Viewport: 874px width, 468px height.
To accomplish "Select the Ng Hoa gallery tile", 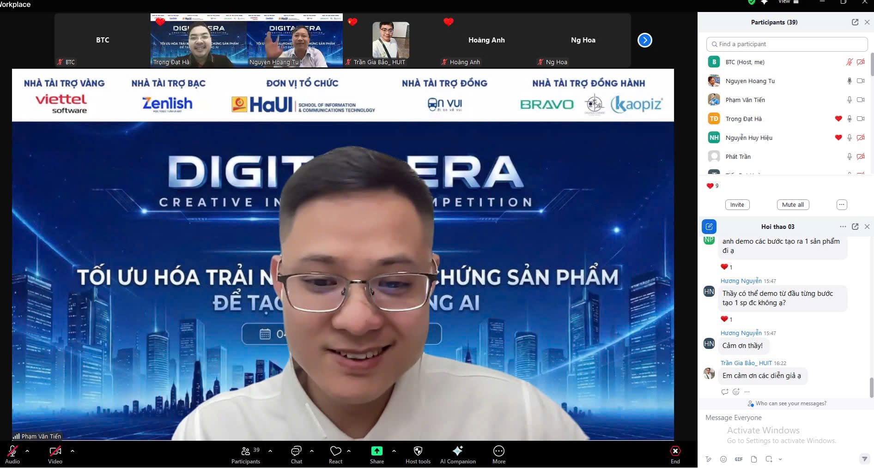I will [583, 40].
